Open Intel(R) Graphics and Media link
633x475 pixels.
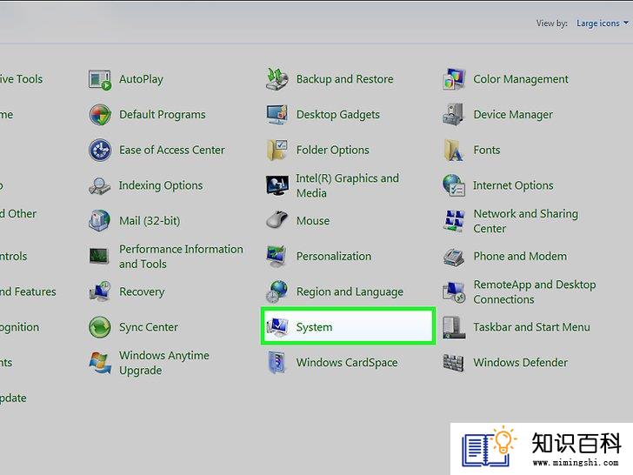347,186
